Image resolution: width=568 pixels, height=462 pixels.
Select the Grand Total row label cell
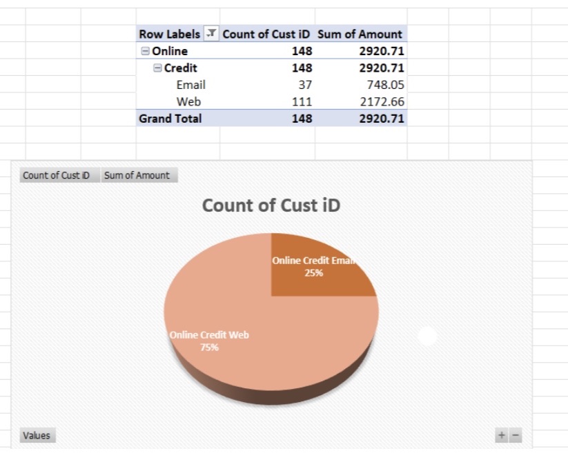click(169, 118)
